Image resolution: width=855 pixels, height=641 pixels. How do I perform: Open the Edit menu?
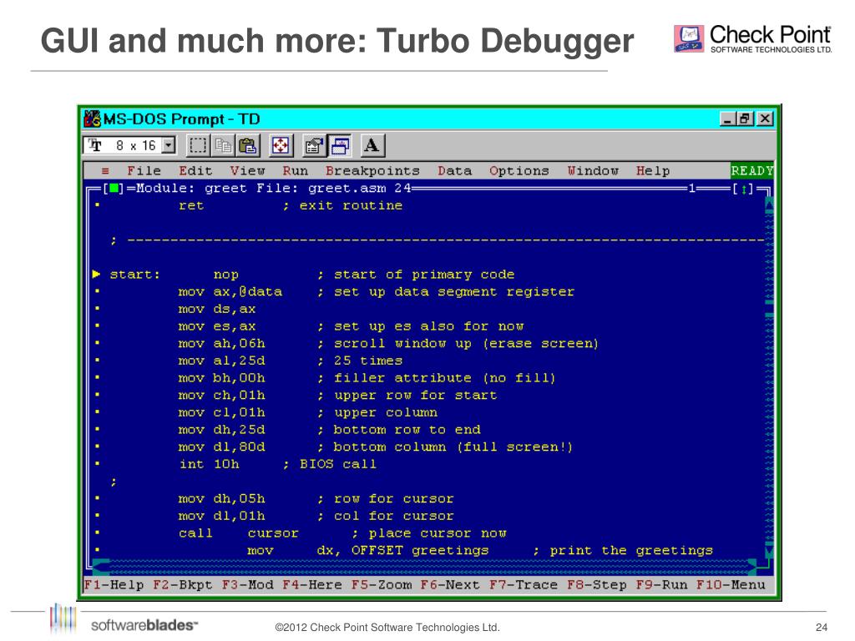coord(195,171)
